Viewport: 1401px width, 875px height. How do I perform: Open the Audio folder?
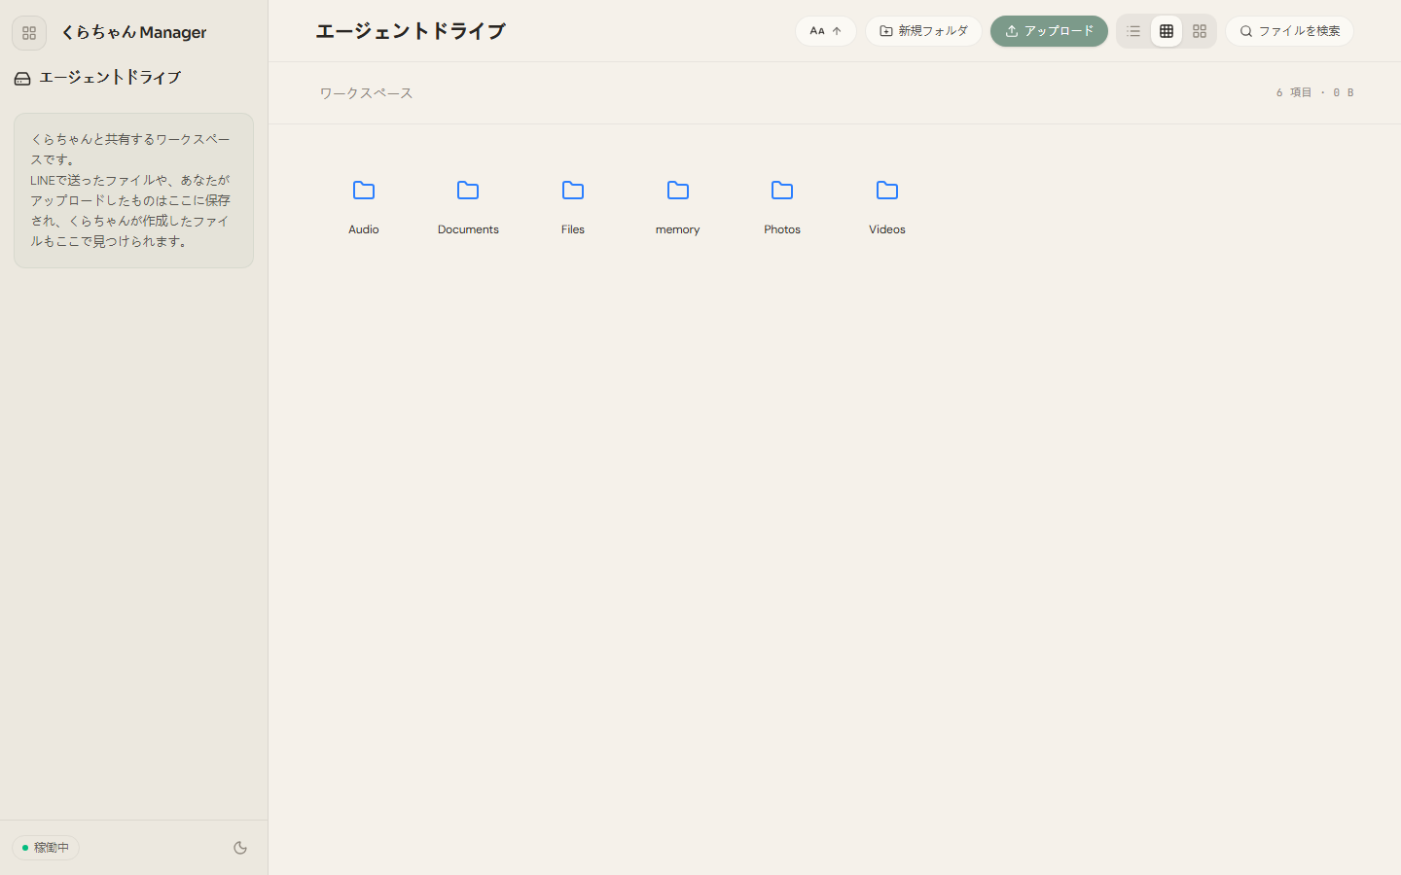364,206
